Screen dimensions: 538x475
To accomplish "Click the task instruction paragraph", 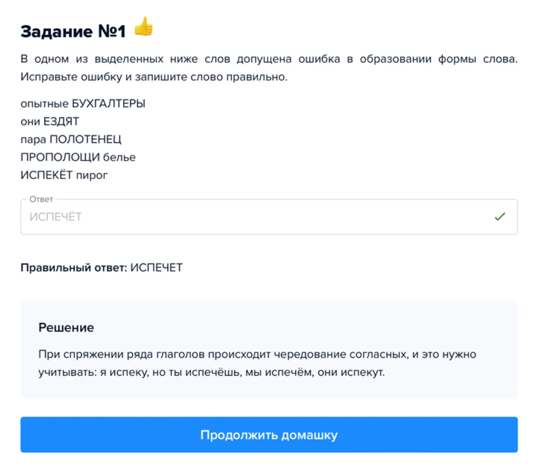I will pos(269,68).
